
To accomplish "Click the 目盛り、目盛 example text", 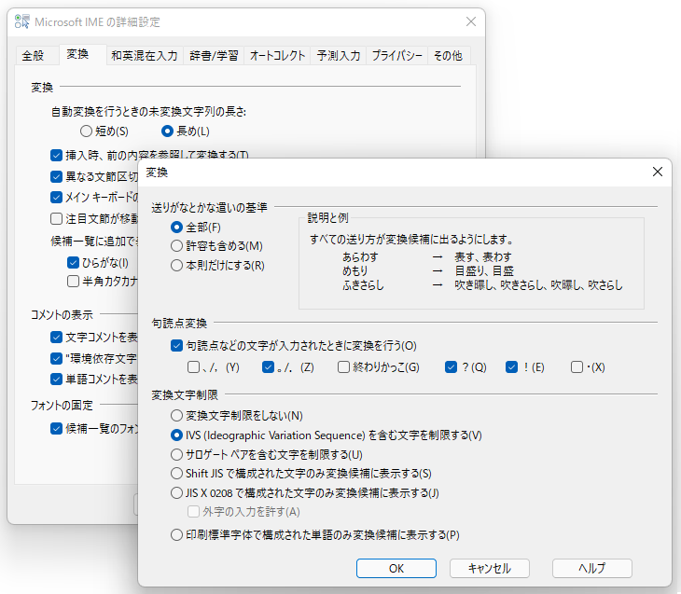I will (x=484, y=271).
